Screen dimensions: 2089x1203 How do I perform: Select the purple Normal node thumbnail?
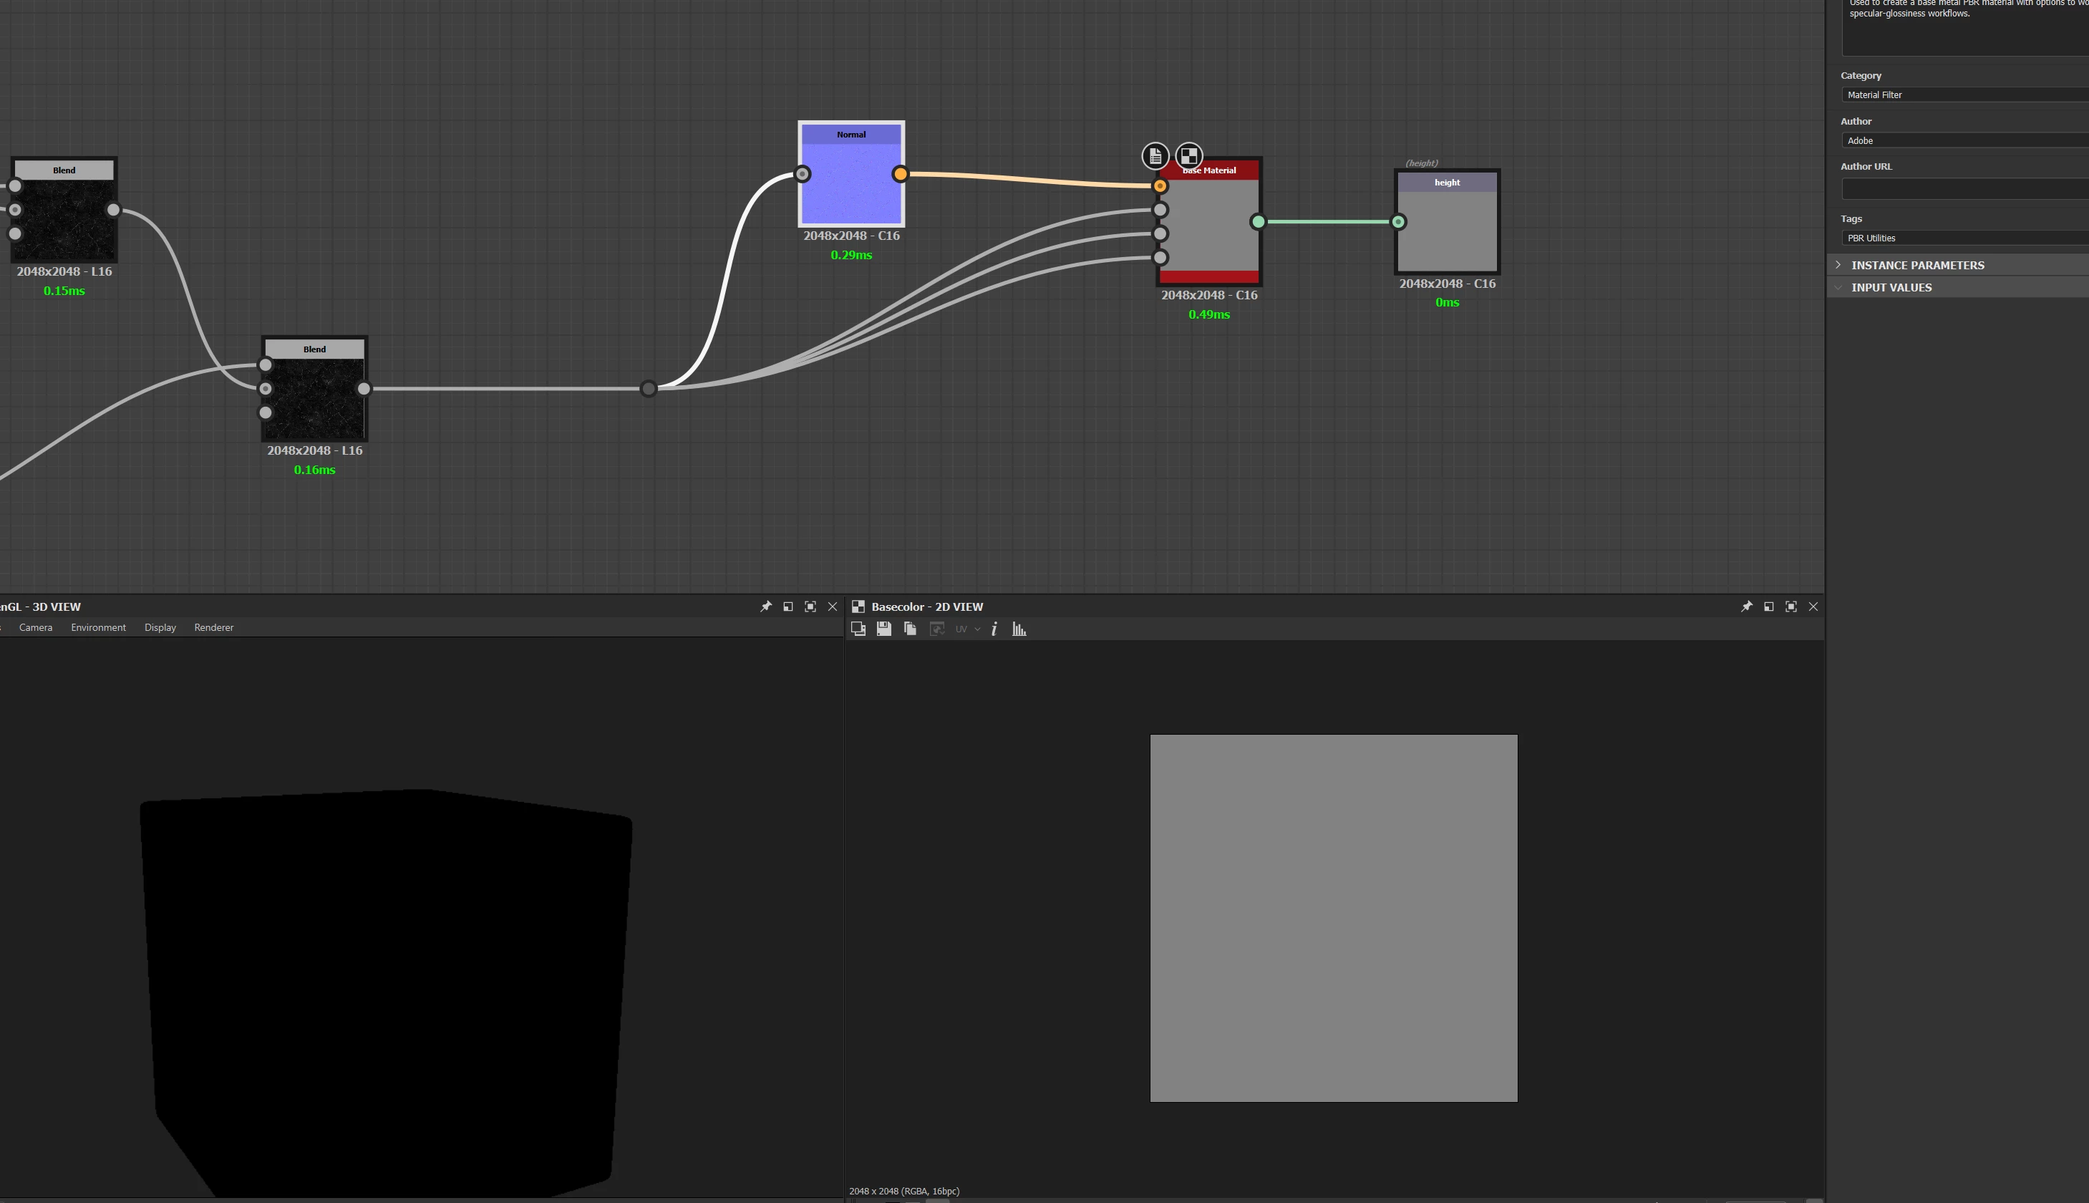click(850, 182)
